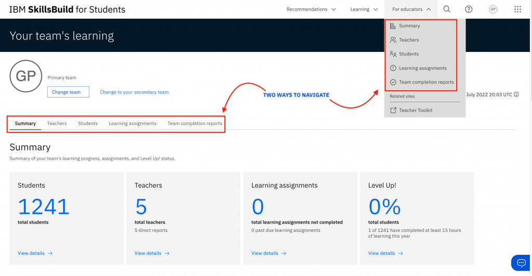Open the GP profile avatar in header
The height and width of the screenshot is (276, 532).
(x=493, y=9)
